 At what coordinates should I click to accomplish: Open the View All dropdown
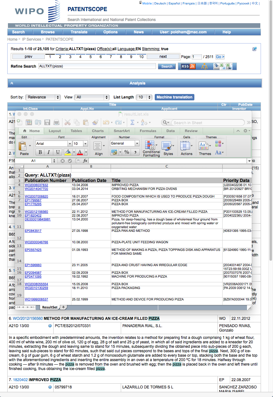pos(92,97)
